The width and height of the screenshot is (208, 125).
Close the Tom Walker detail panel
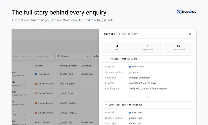pos(190,34)
